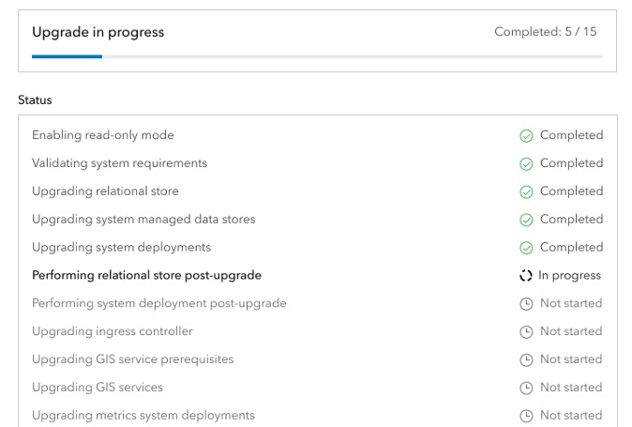Image resolution: width=632 pixels, height=427 pixels.
Task: Click the Completed: 5 / 15 counter
Action: pyautogui.click(x=545, y=32)
